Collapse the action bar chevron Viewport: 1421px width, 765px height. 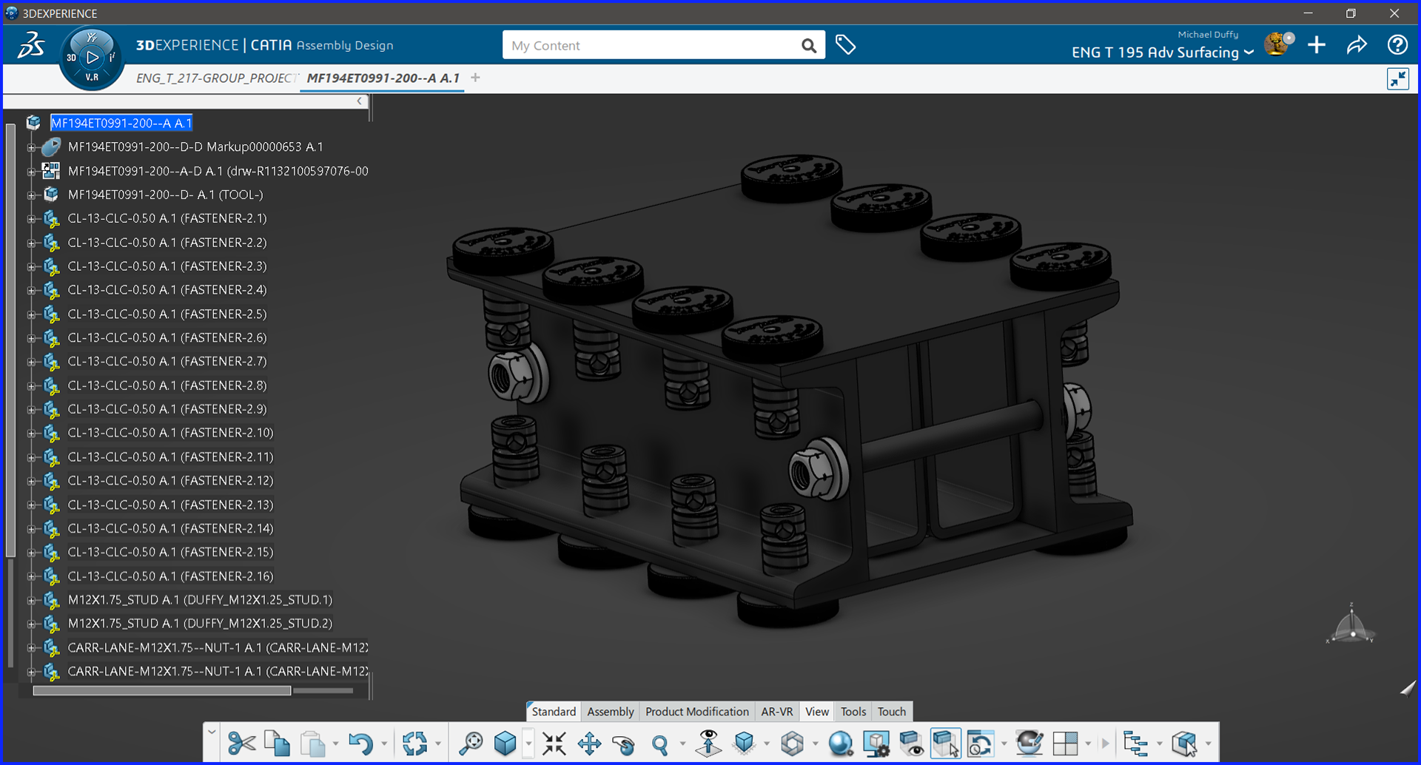click(x=212, y=732)
